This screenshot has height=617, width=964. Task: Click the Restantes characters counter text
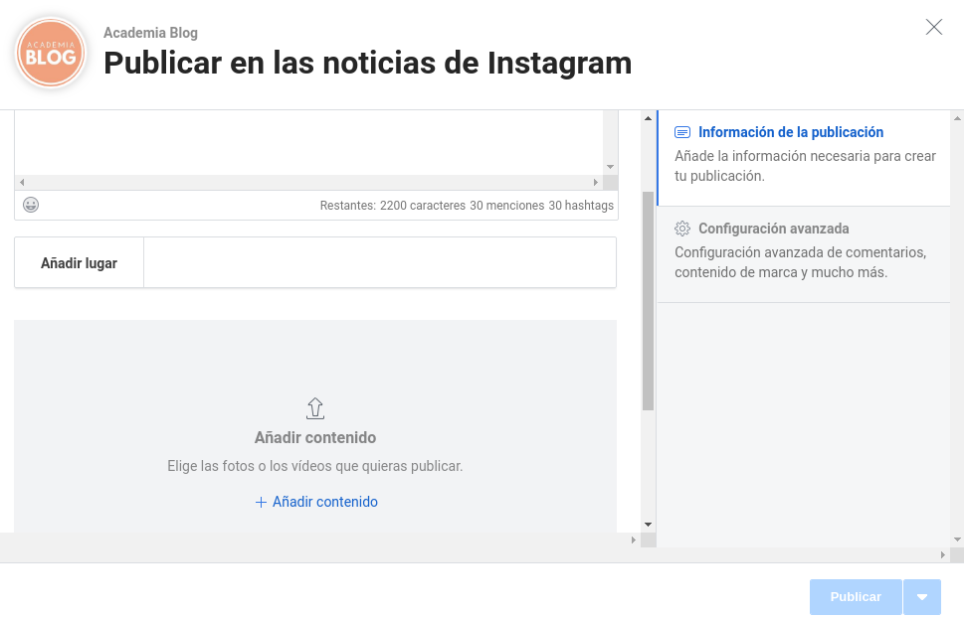(x=467, y=205)
